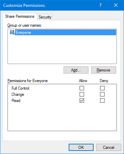Open the help question mark button
124x154 pixels.
tap(100, 5)
